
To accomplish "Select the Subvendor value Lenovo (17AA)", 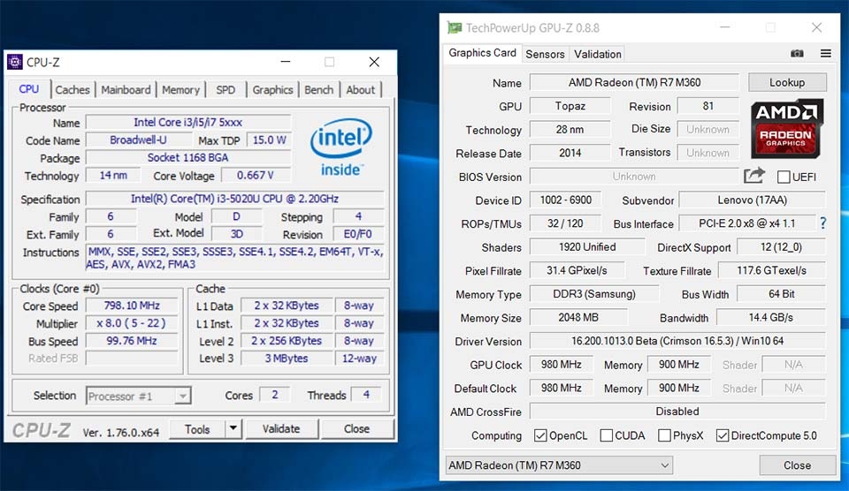I will click(752, 200).
